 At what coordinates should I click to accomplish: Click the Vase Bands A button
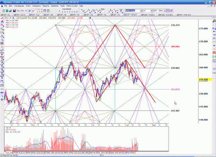click(59, 11)
